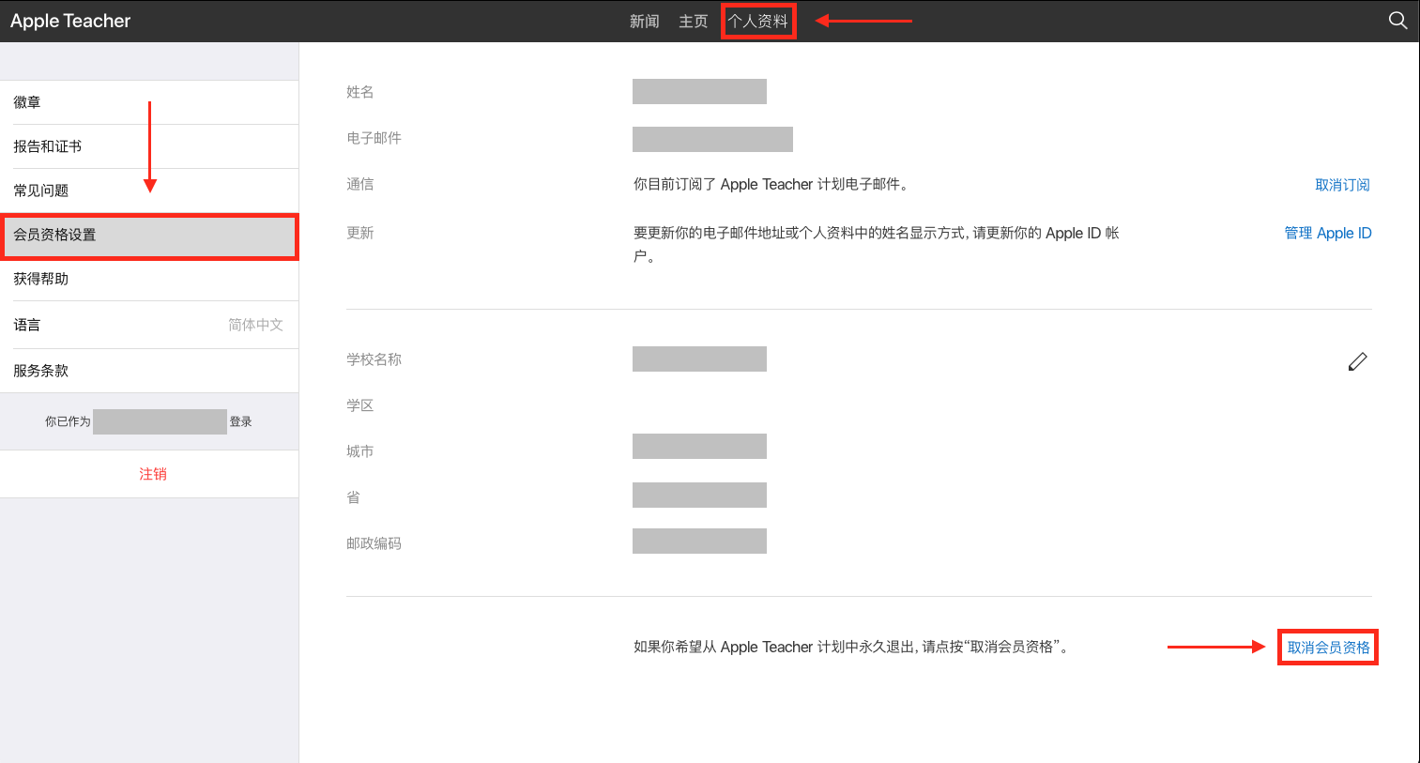This screenshot has width=1420, height=763.
Task: Click the 你已作为 login status text
Action: click(x=148, y=421)
